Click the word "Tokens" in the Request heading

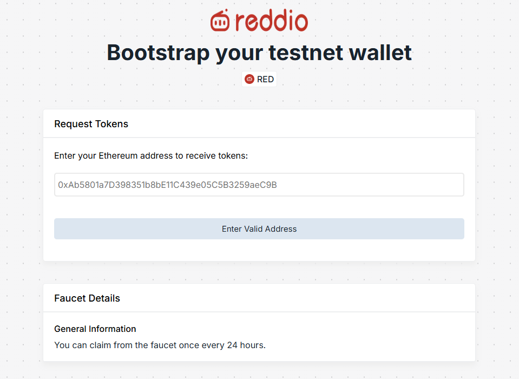(x=111, y=124)
